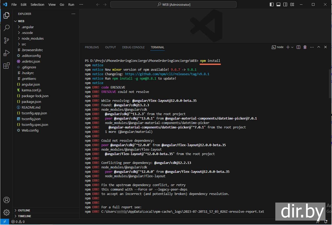Image resolution: width=332 pixels, height=225 pixels.
Task: Click the WEB command center search box
Action: (173, 4)
